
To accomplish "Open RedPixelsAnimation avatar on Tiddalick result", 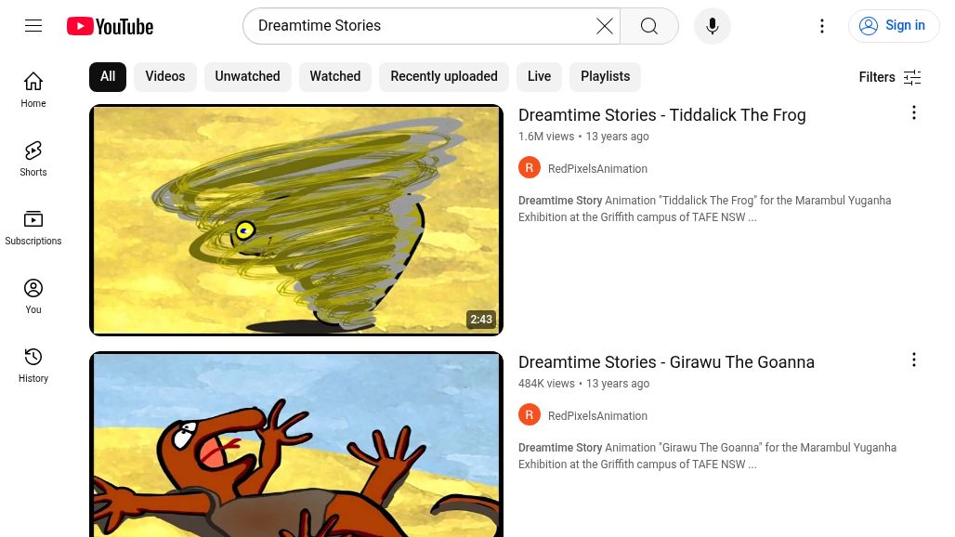I will pos(530,168).
